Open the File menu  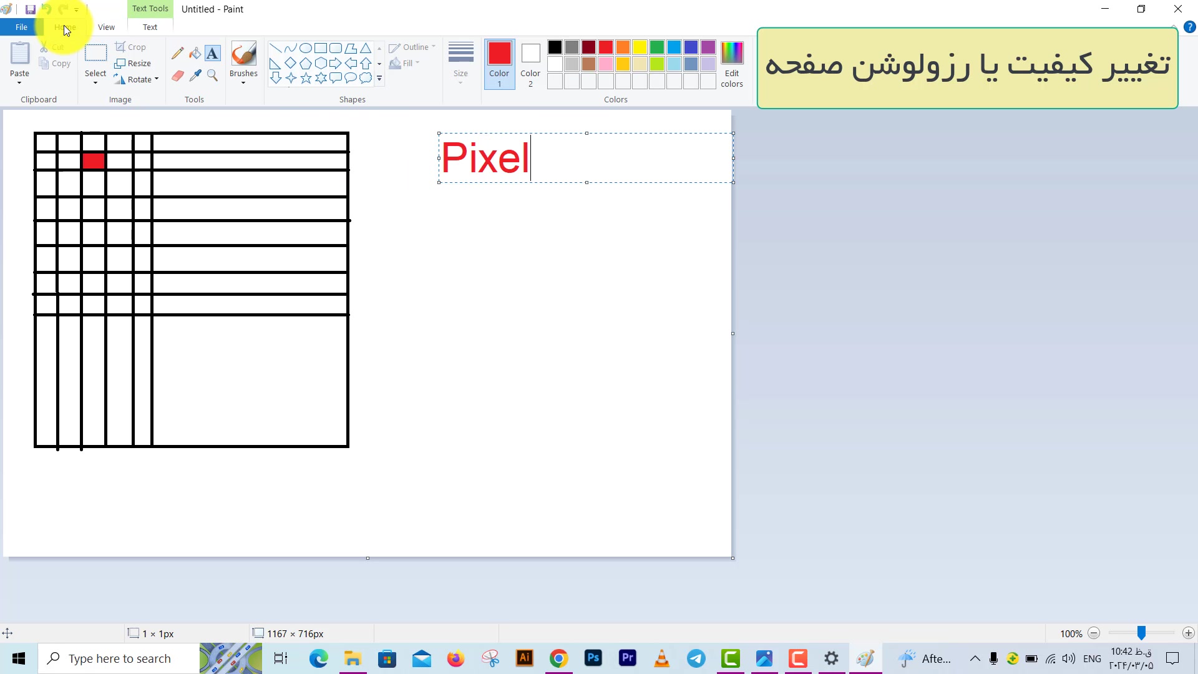point(21,27)
